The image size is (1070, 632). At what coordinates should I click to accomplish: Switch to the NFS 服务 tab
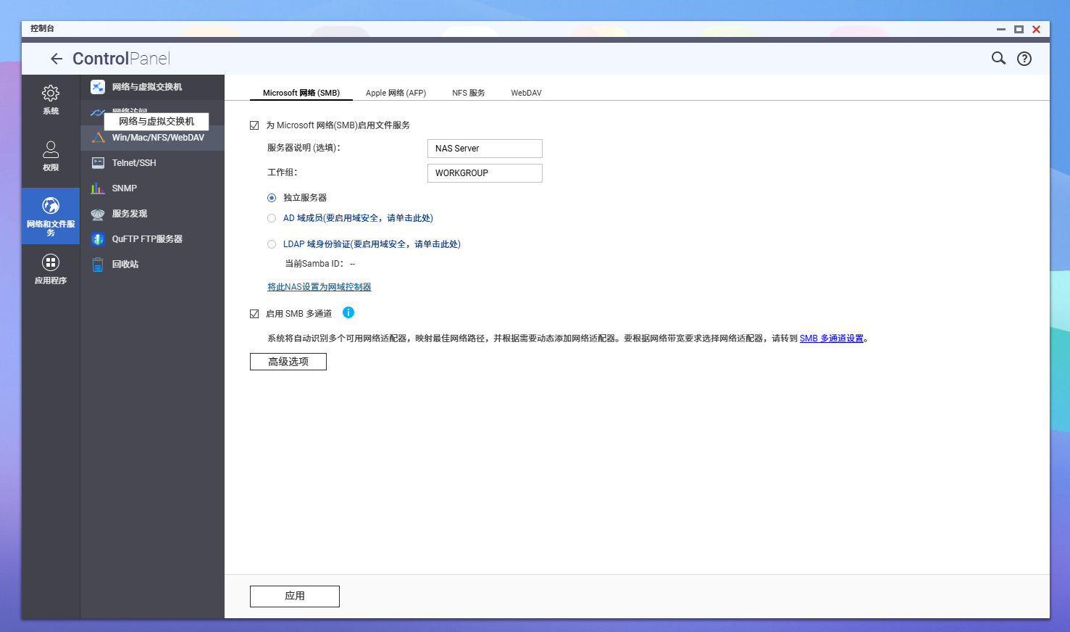pyautogui.click(x=468, y=93)
